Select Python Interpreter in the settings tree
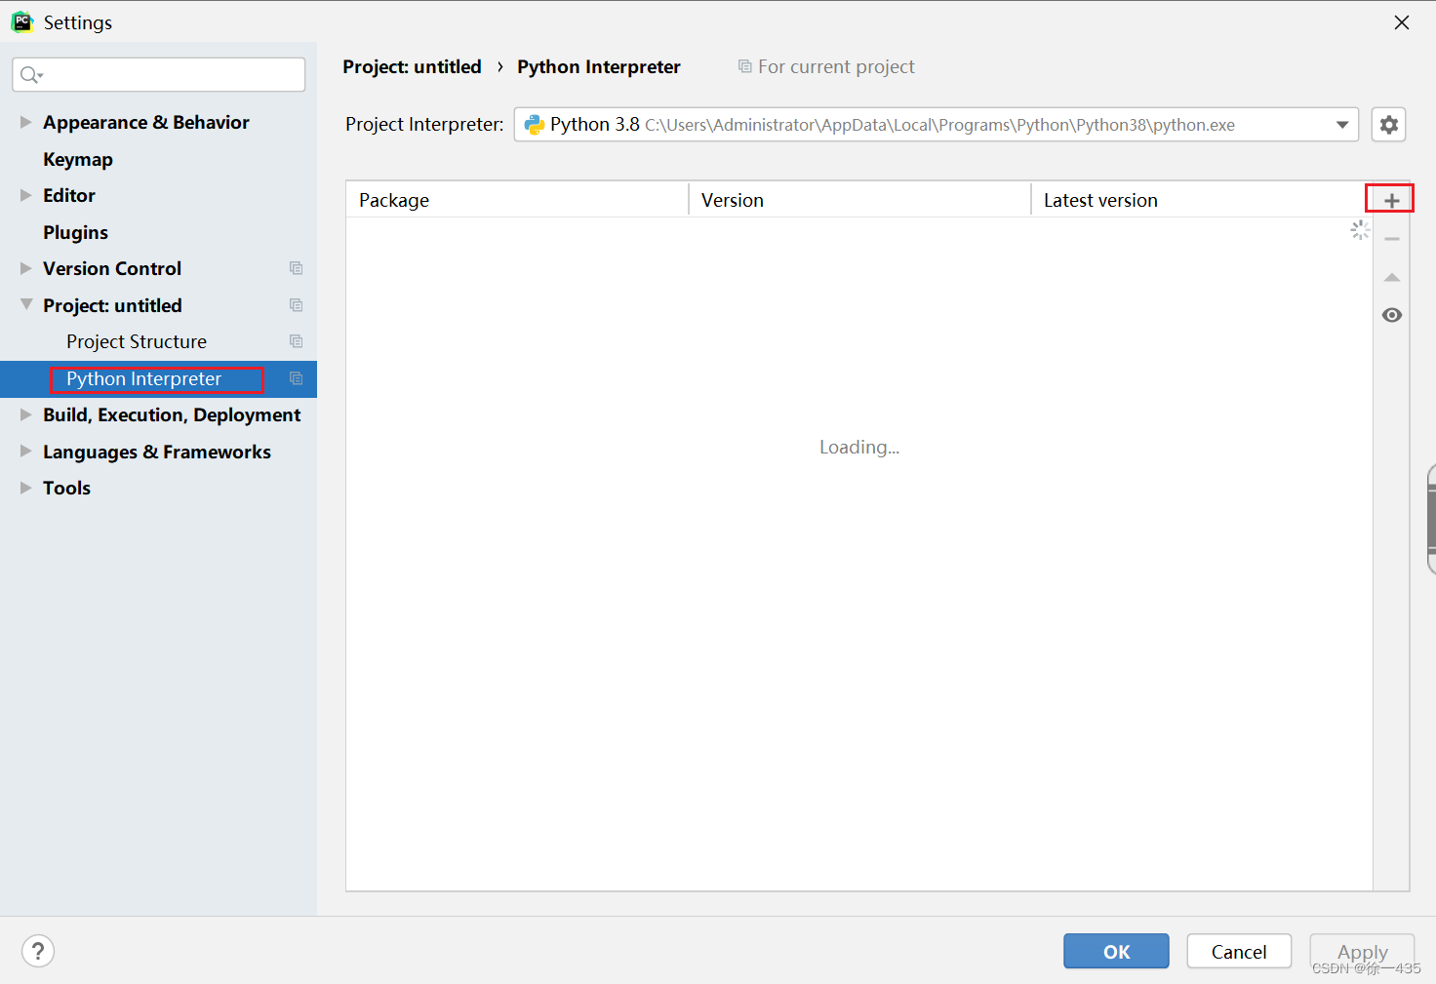Screen dimensions: 1436x984 [144, 378]
